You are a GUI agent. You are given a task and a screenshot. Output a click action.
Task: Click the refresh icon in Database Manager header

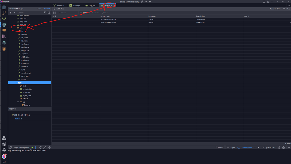point(49,13)
